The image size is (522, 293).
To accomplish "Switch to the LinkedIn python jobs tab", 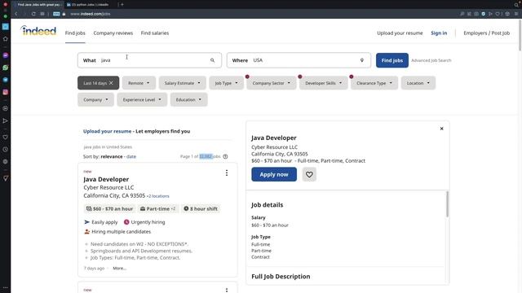I will [89, 5].
